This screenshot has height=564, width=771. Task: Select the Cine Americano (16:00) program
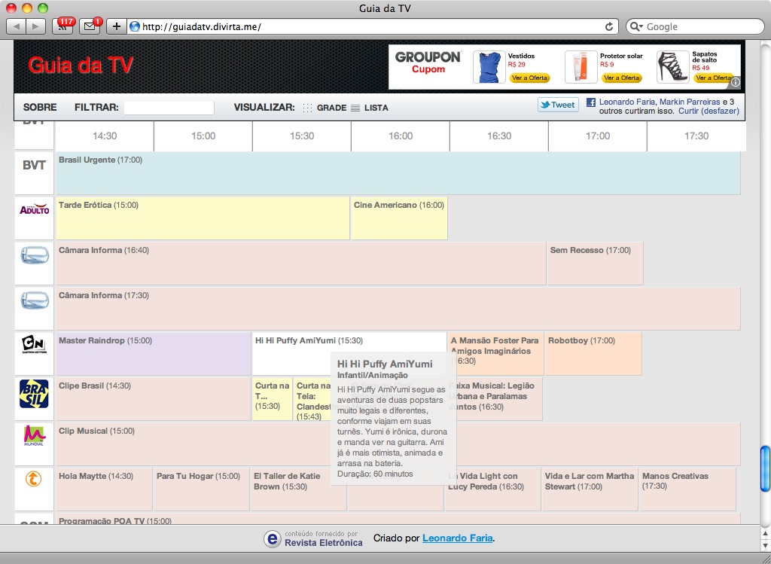399,218
